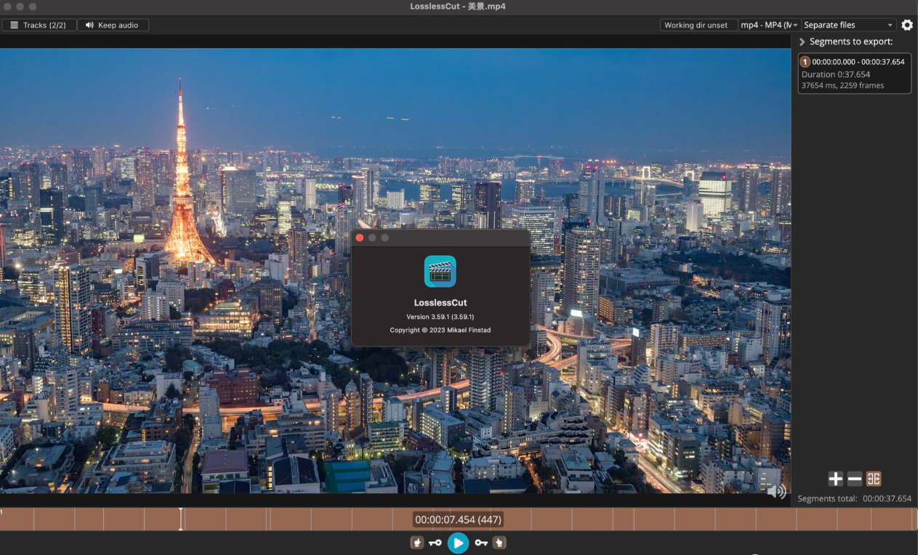
Task: Open the Separate files export mode dropdown
Action: [x=849, y=25]
